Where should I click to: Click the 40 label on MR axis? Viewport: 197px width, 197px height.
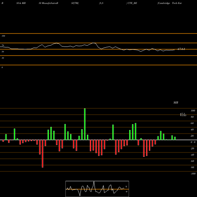[x=192, y=130]
